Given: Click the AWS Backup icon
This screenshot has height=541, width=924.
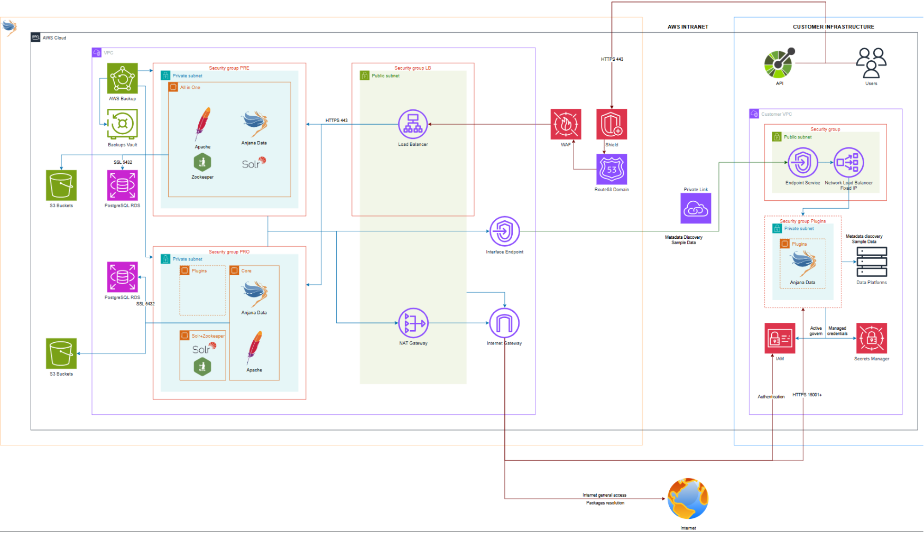Looking at the screenshot, I should (x=122, y=78).
